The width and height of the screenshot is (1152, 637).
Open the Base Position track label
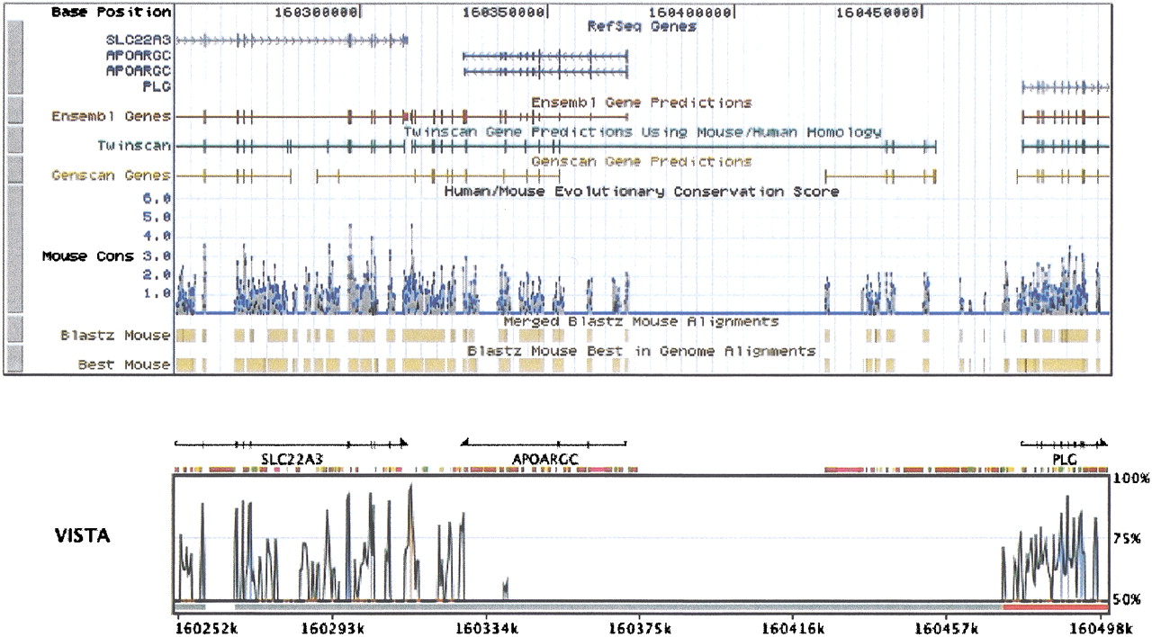pos(110,13)
